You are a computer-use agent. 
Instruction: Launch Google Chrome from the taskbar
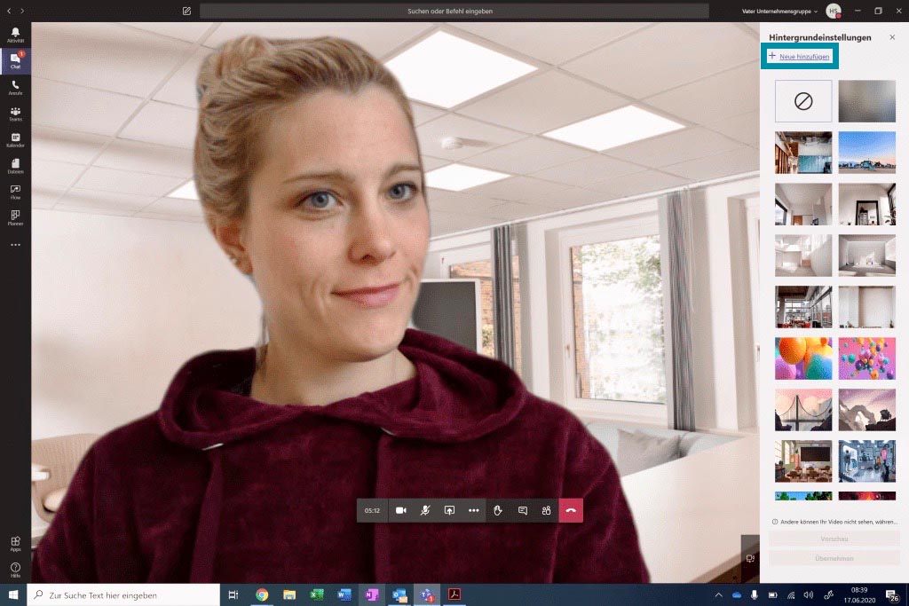tap(262, 595)
